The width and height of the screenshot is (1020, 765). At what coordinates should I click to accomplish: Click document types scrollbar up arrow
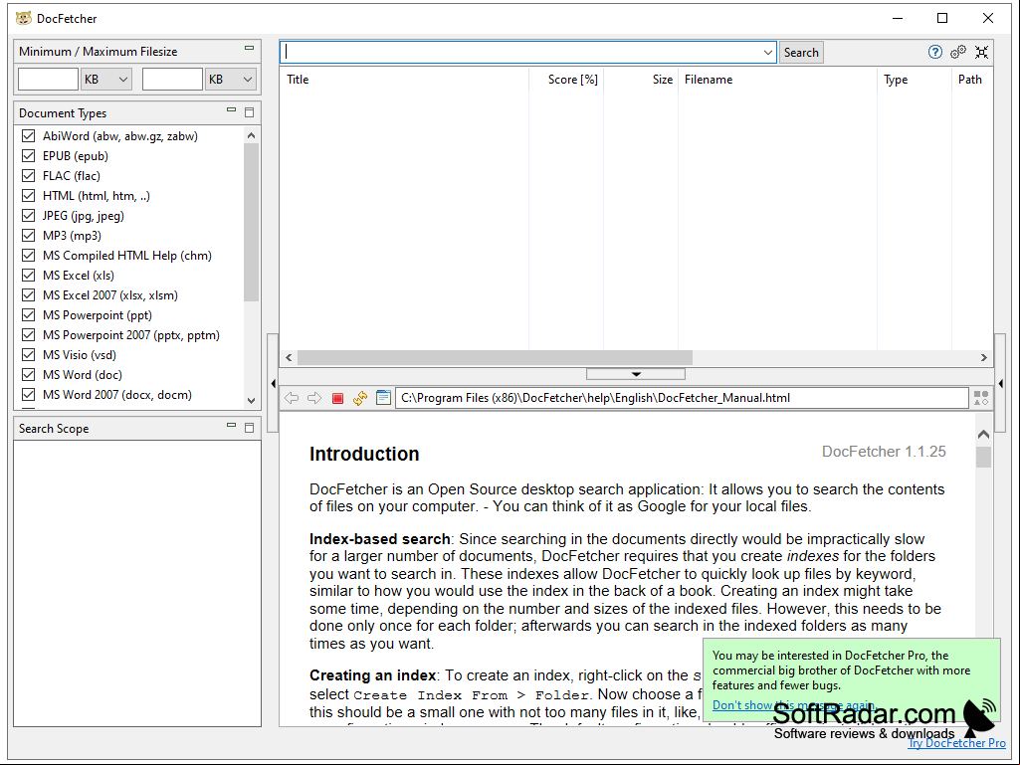tap(251, 135)
